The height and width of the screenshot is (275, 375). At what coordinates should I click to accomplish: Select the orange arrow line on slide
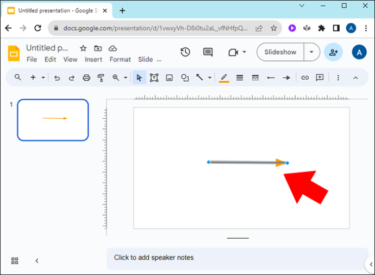[248, 163]
